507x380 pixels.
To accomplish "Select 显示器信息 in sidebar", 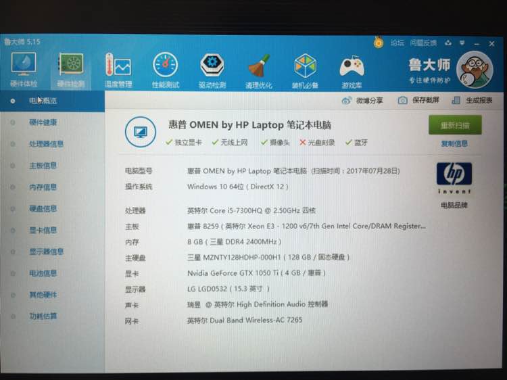I will coord(46,252).
